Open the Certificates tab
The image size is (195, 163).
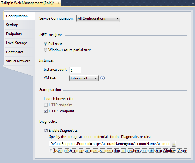click(19, 52)
